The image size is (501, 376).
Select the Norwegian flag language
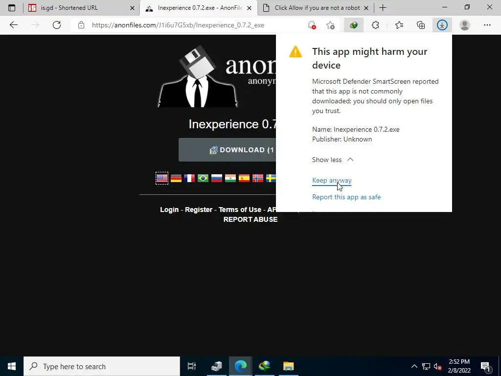[x=258, y=178]
